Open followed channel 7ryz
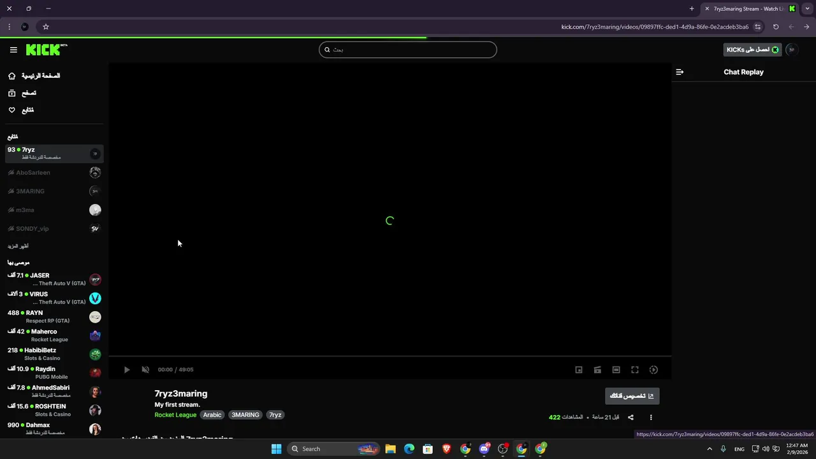The image size is (816, 459). [x=54, y=154]
